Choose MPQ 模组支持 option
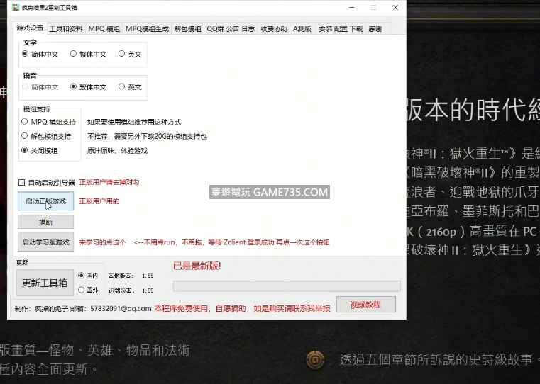Image resolution: width=540 pixels, height=384 pixels. tap(48, 122)
